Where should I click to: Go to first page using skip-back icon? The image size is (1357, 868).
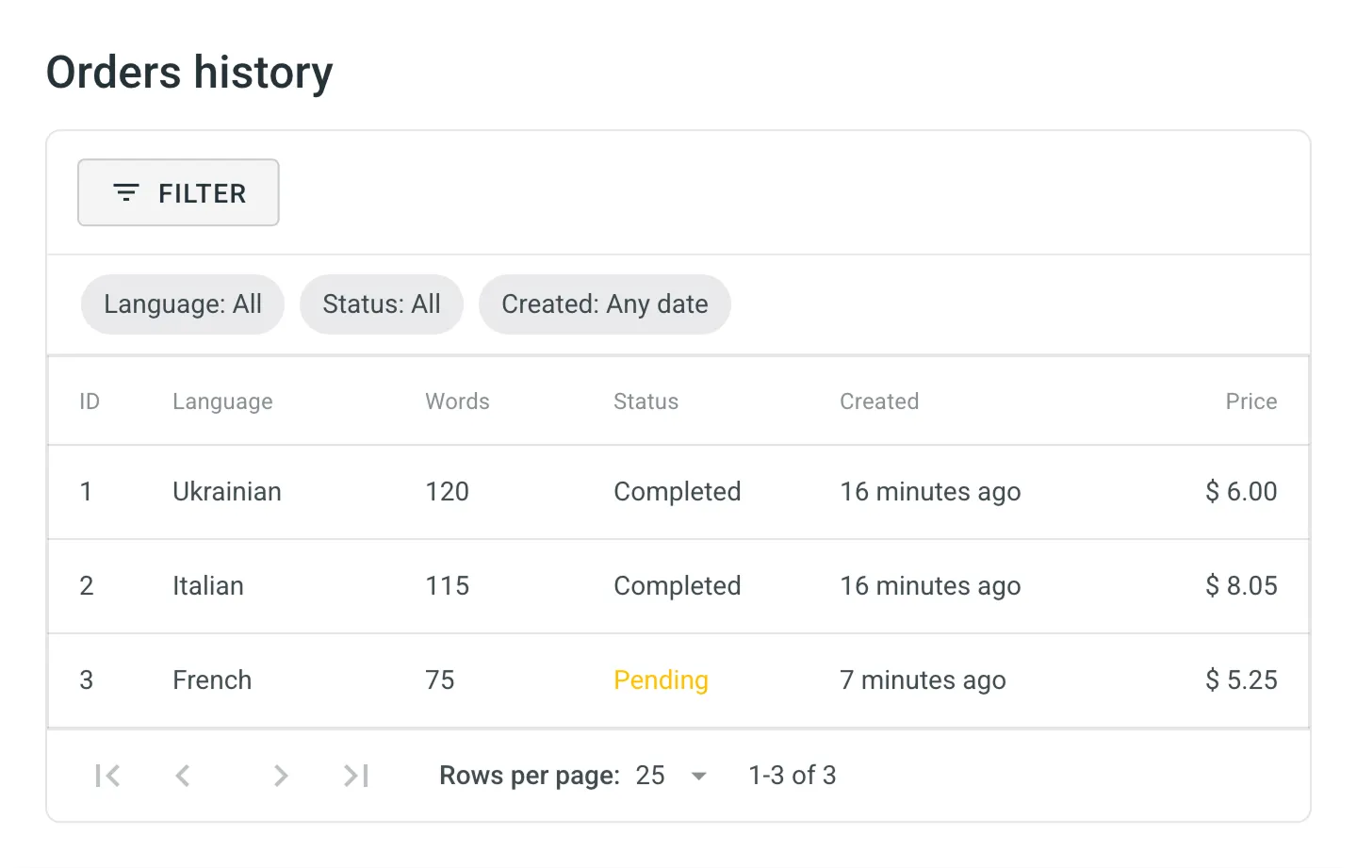point(107,775)
